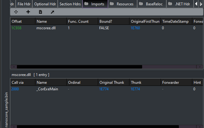Click the Forwarder column header
This screenshot has width=204, height=128.
click(x=176, y=83)
